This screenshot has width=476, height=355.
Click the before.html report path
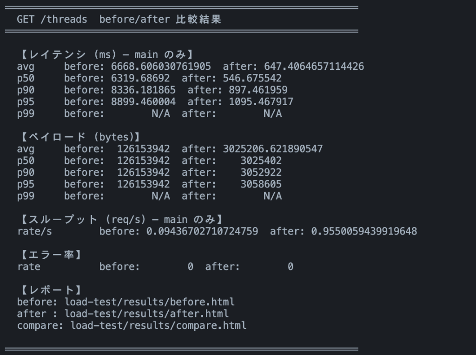149,302
